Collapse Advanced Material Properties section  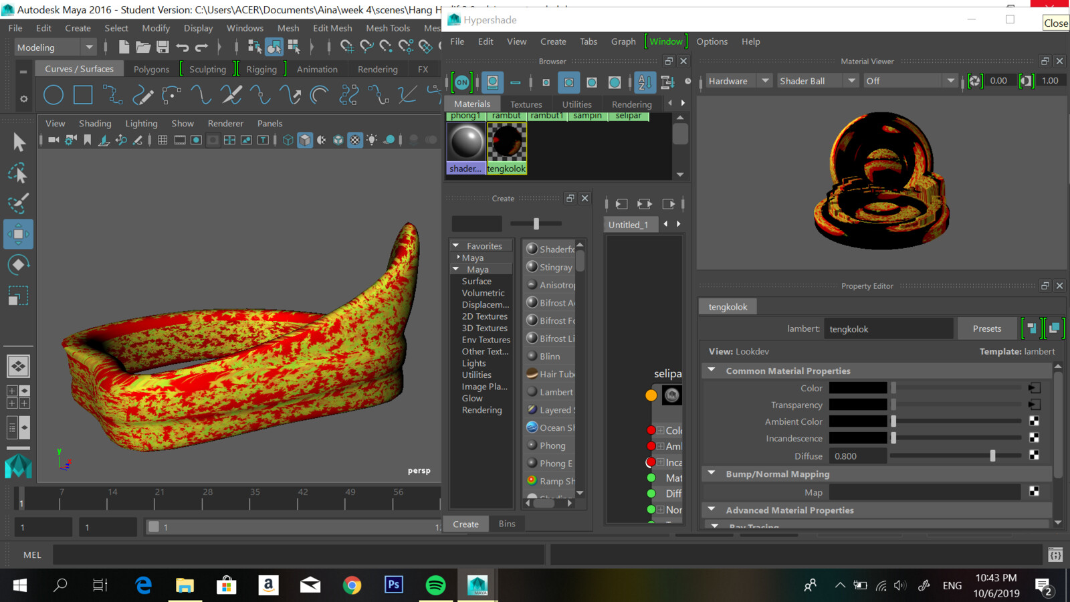pyautogui.click(x=712, y=509)
